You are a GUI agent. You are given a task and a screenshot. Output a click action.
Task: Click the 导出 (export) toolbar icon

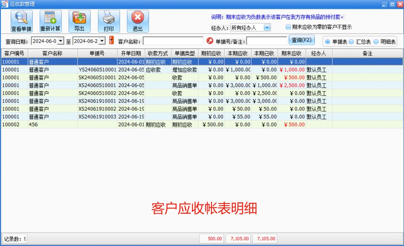coord(79,21)
